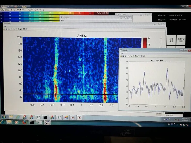Image resolution: width=191 pixels, height=143 pixels.
Task: Click the open file icon in Figure 4 toolbar
Action: (x=121, y=56)
